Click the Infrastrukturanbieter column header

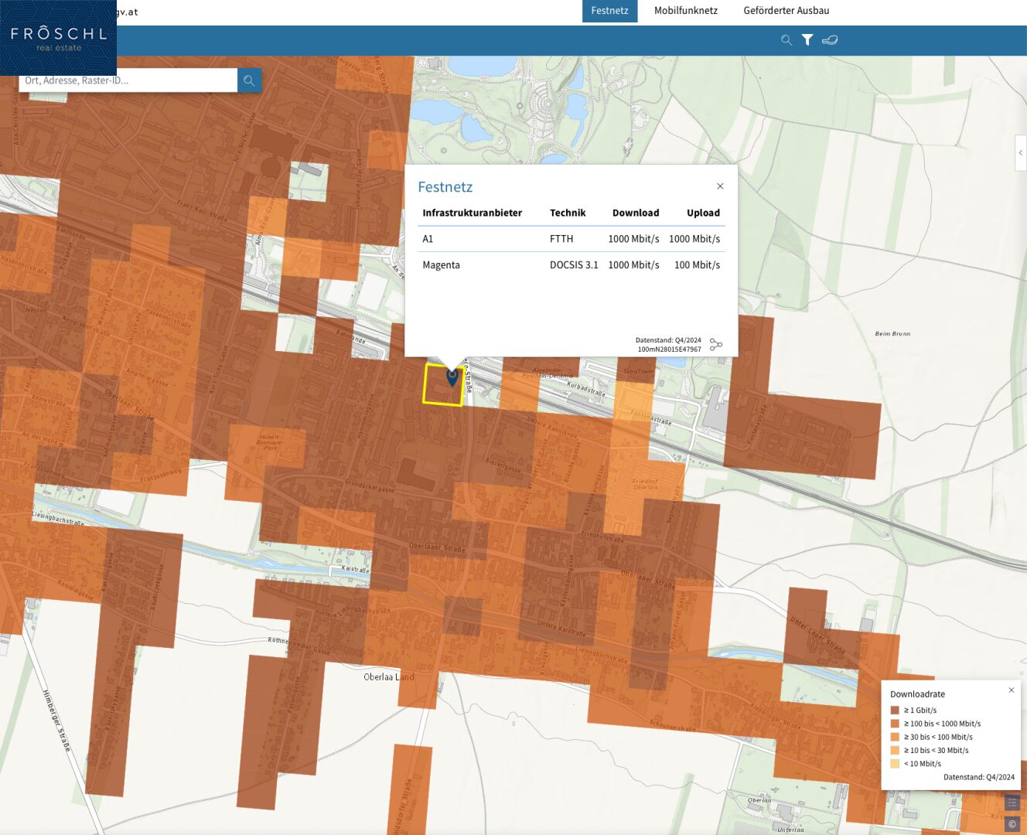click(473, 213)
